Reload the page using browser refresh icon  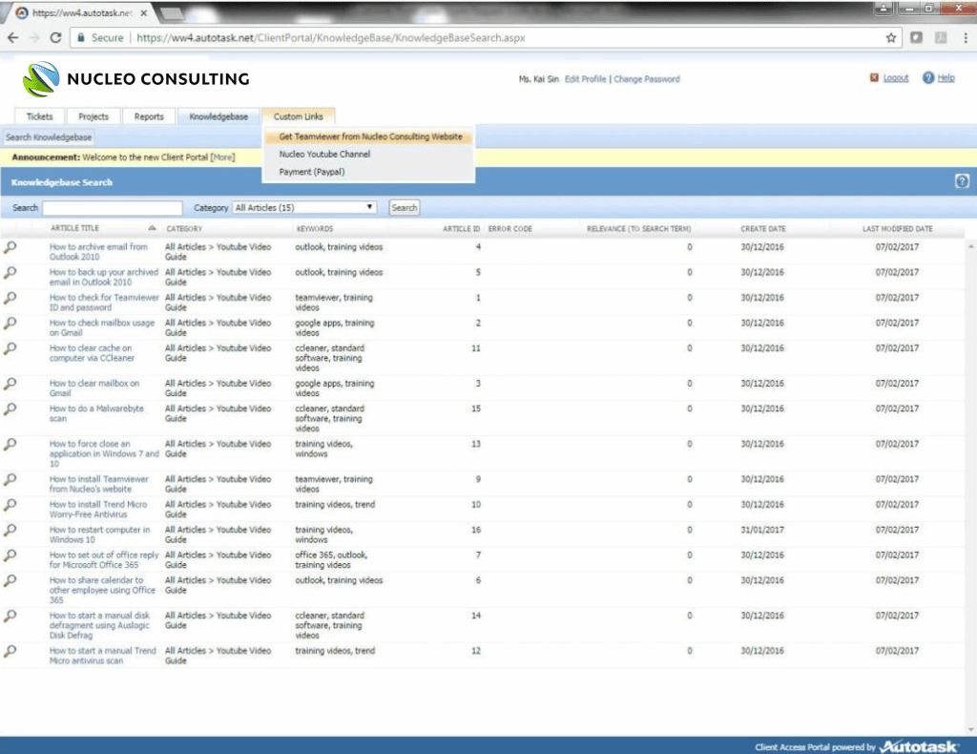tap(56, 38)
